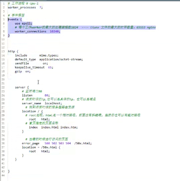Click 'application/octet-stream;' value
180x181 pixels.
coord(61,60)
